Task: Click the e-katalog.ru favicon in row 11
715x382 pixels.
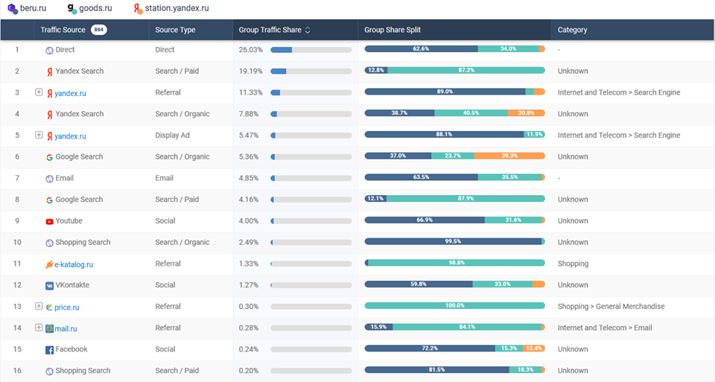Action: pyautogui.click(x=49, y=264)
